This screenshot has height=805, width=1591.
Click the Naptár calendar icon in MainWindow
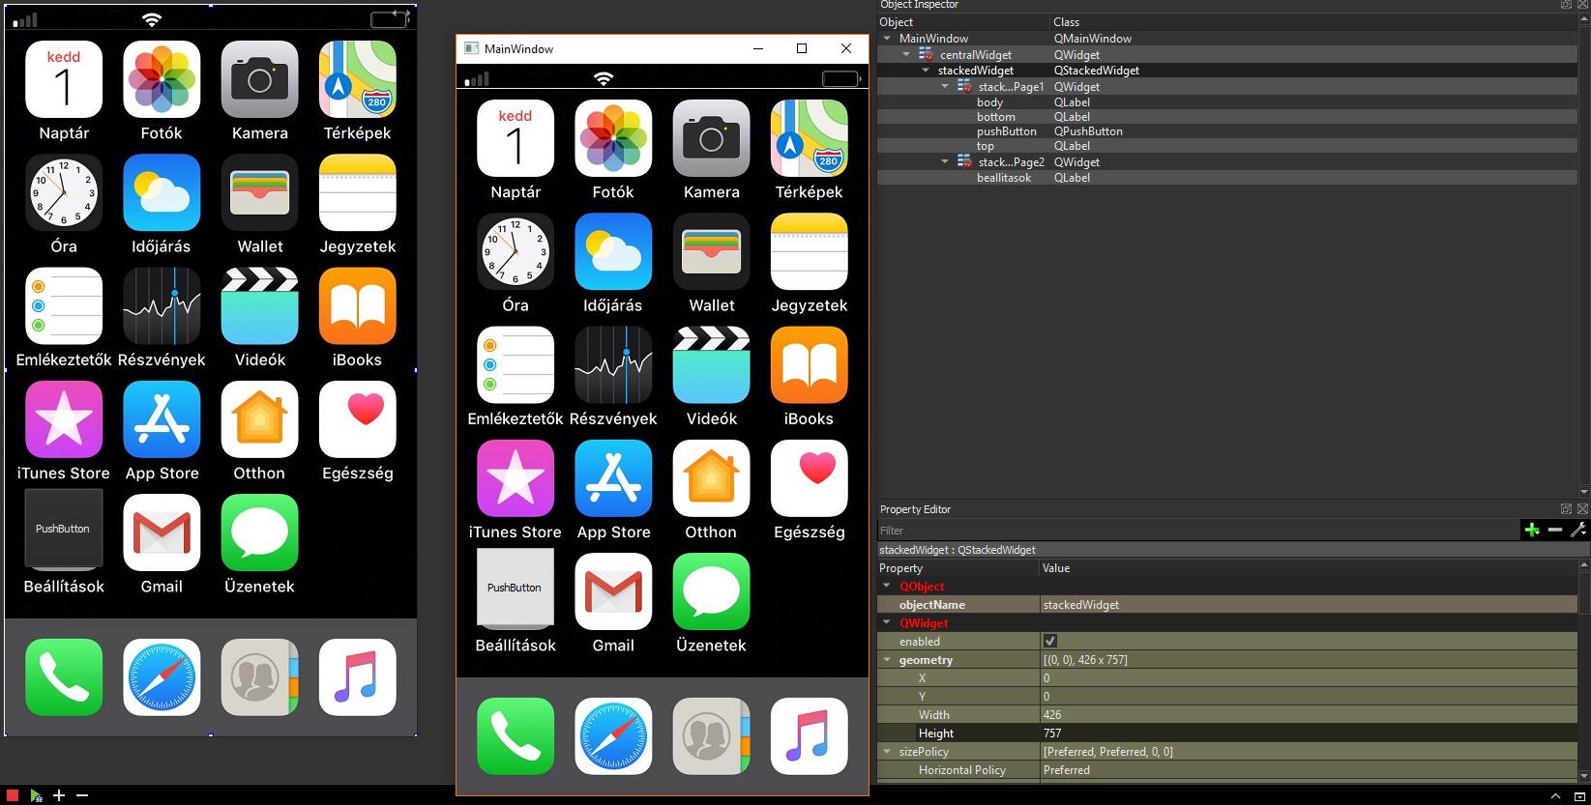point(516,138)
